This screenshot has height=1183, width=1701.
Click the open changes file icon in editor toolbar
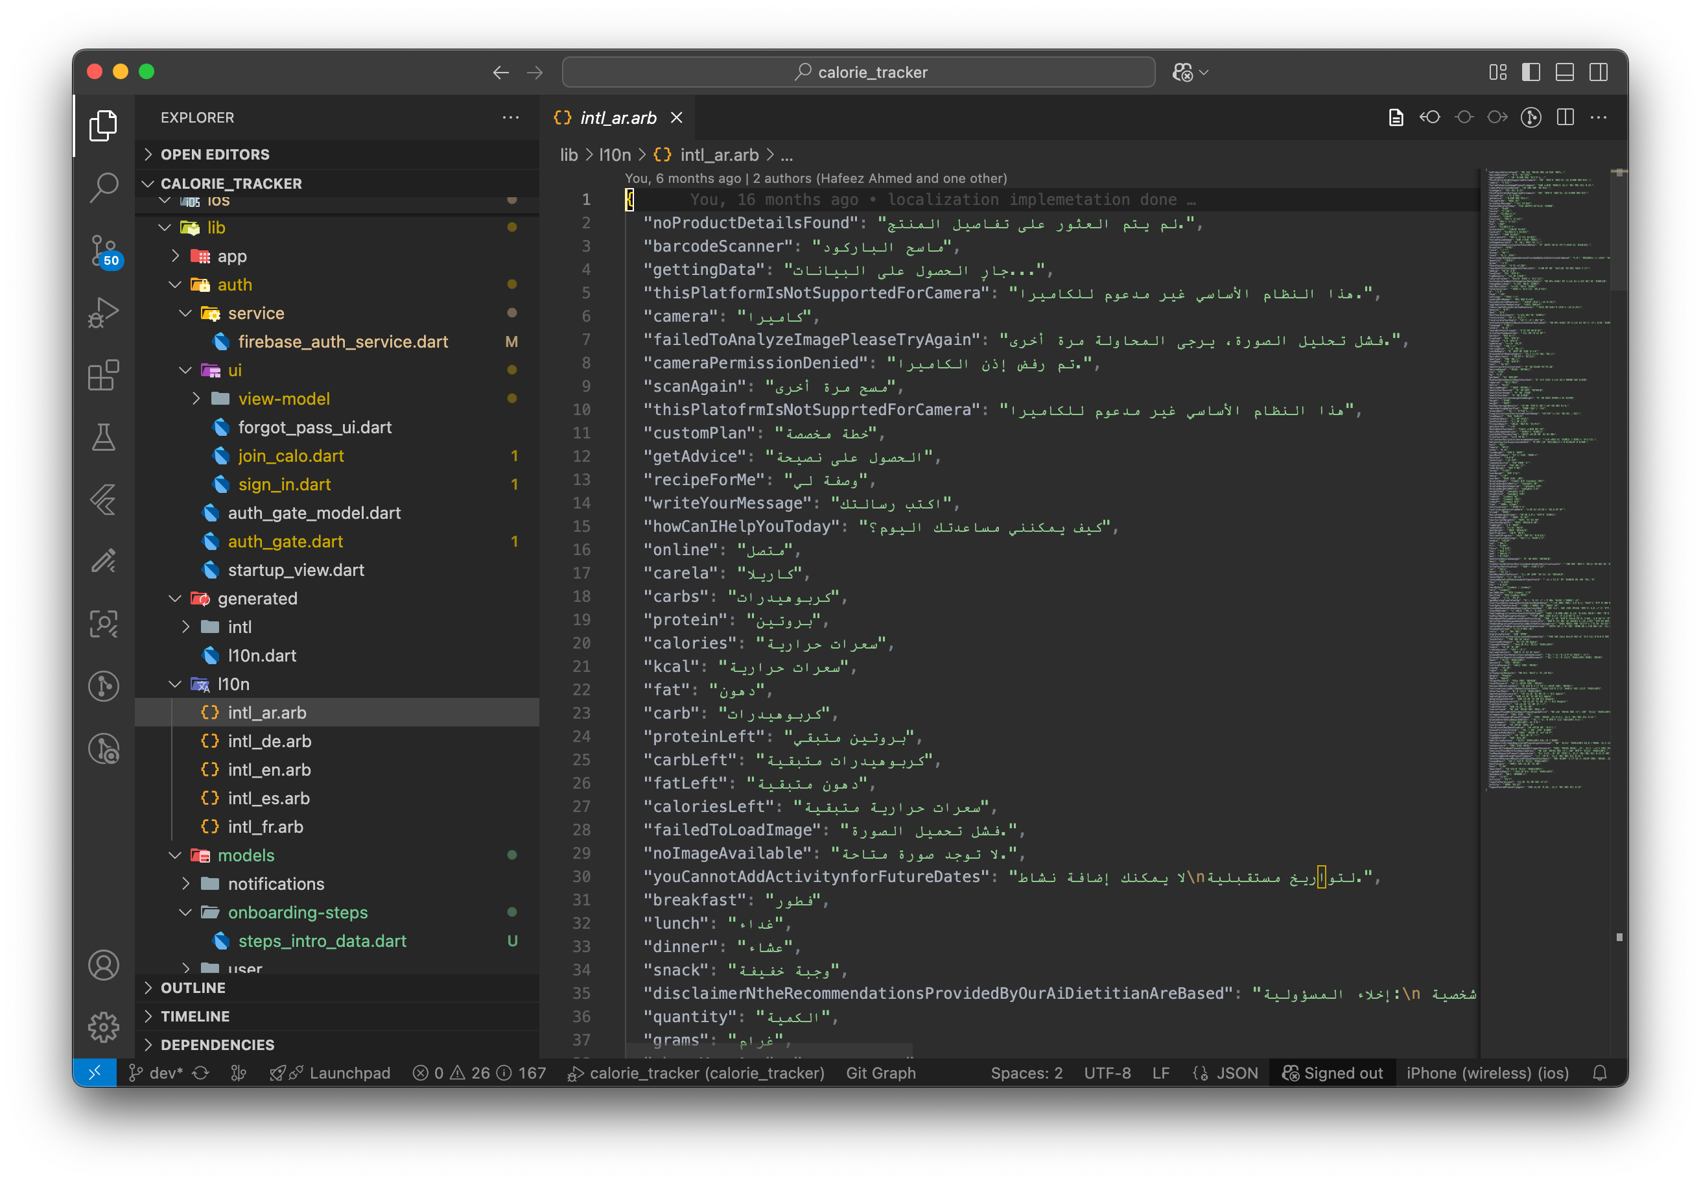1396,117
